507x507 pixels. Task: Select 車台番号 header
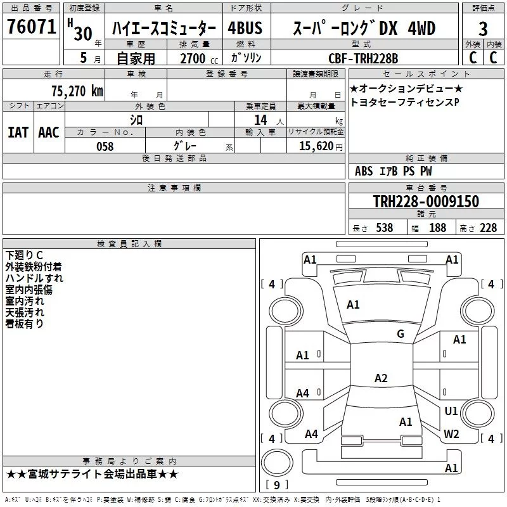point(426,188)
